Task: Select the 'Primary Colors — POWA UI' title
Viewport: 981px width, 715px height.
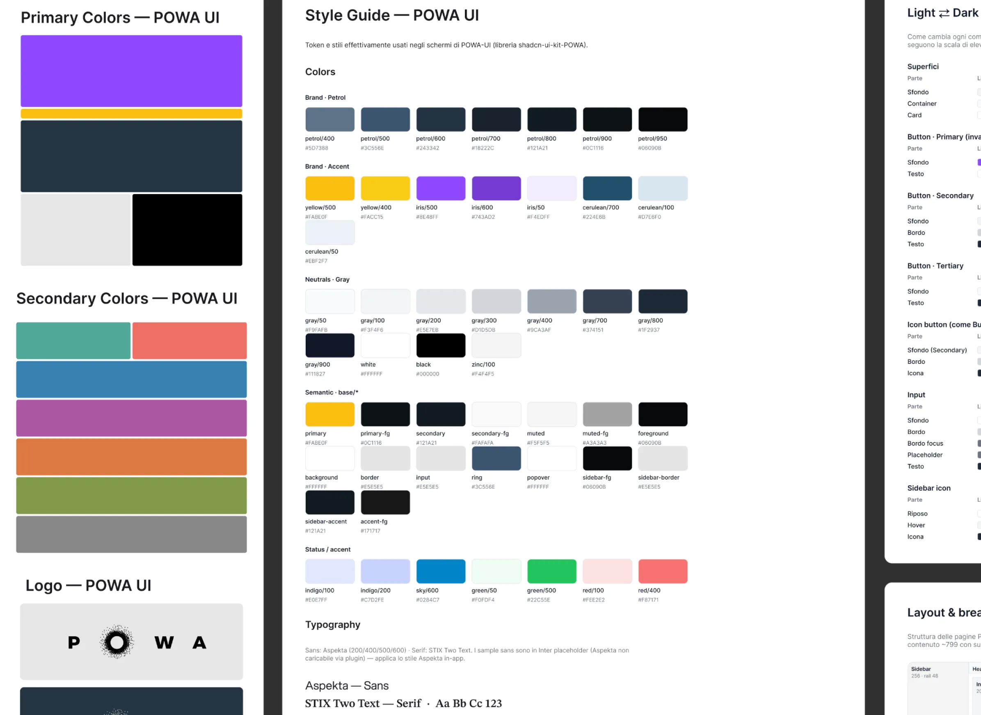Action: click(120, 18)
